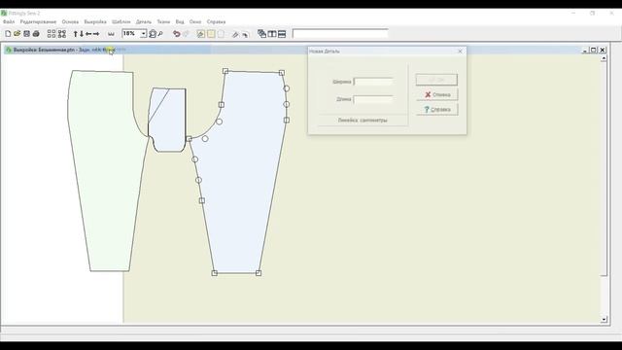Click the Отмена cancel button

[x=437, y=95]
